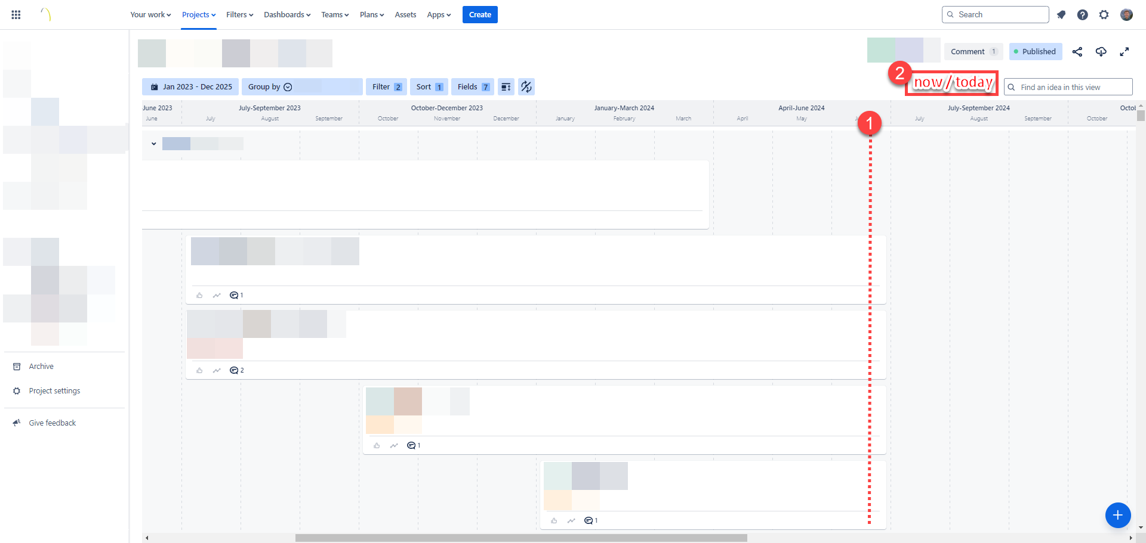Open the settings gear in the top bar

pos(1104,15)
